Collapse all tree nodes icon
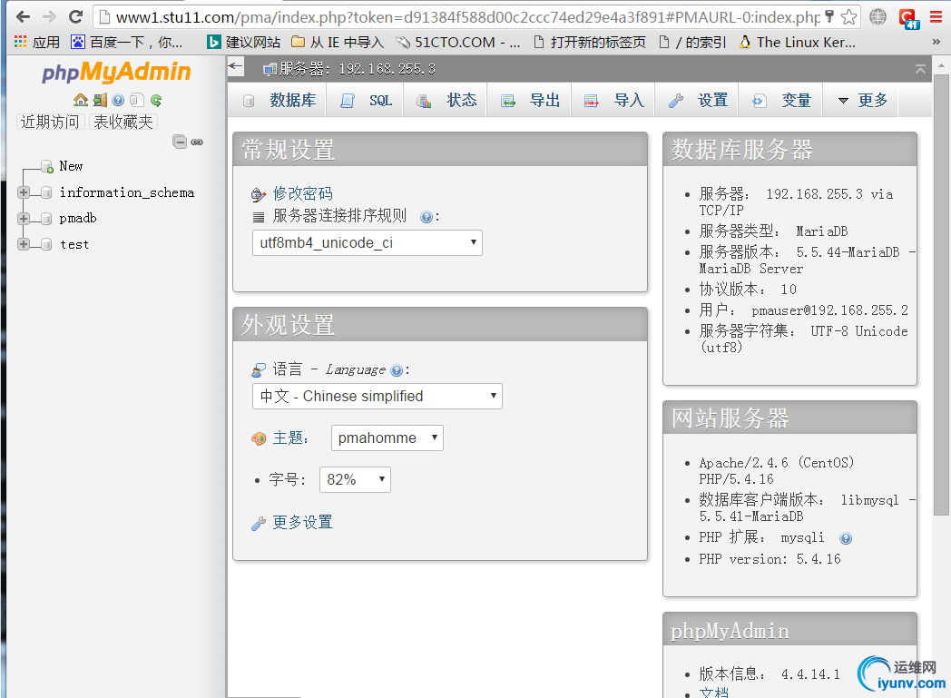The height and width of the screenshot is (698, 951). click(180, 142)
